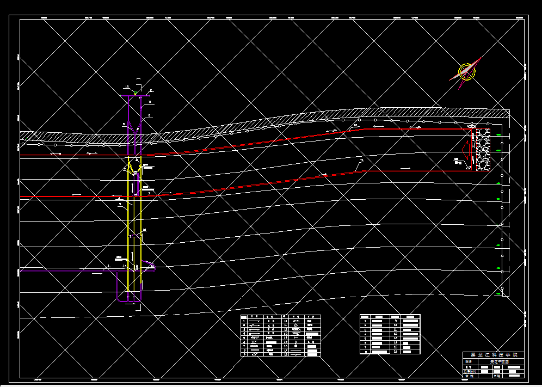Click the title block heading 黑龙江科技学院
This screenshot has height=387, width=542.
click(494, 355)
